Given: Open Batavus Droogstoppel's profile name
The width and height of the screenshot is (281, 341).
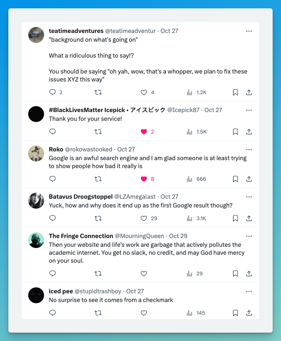Looking at the screenshot, I should click(x=81, y=197).
